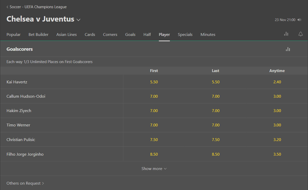The height and width of the screenshot is (190, 308).
Task: Select Kai Havertz First goalscorer odds 5.50
Action: click(154, 82)
